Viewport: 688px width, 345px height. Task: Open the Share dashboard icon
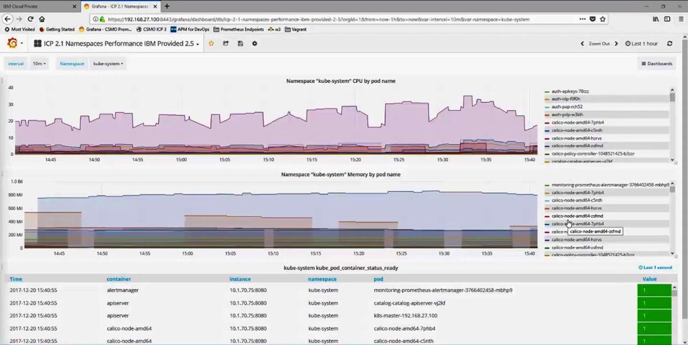(226, 43)
